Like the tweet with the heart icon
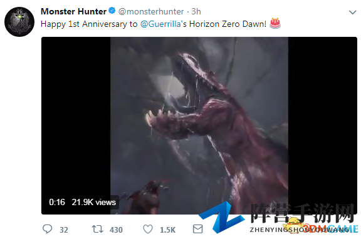The image size is (361, 237). [x=148, y=229]
